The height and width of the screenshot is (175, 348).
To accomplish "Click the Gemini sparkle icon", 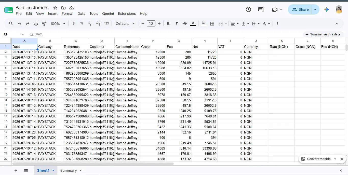I will click(327, 9).
